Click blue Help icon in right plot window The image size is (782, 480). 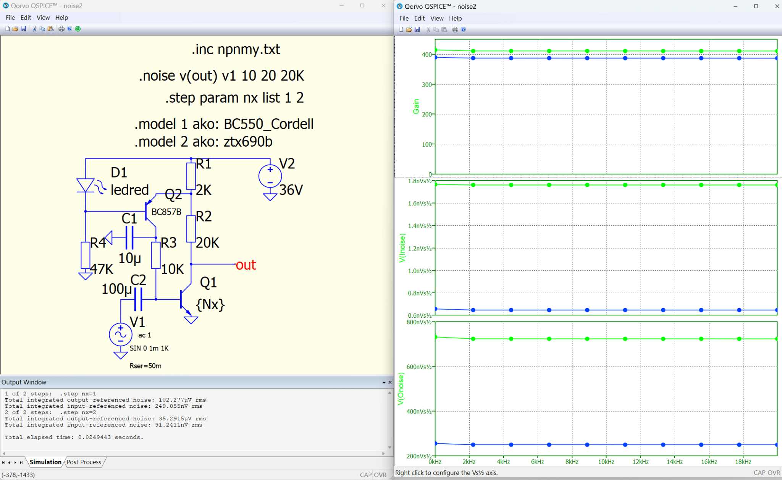coord(464,29)
